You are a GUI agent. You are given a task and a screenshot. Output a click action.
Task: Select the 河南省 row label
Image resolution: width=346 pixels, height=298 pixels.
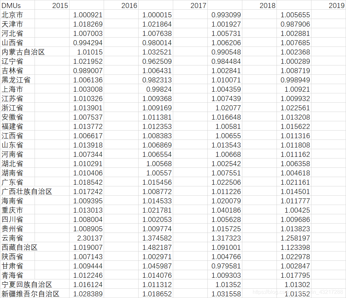[17, 154]
